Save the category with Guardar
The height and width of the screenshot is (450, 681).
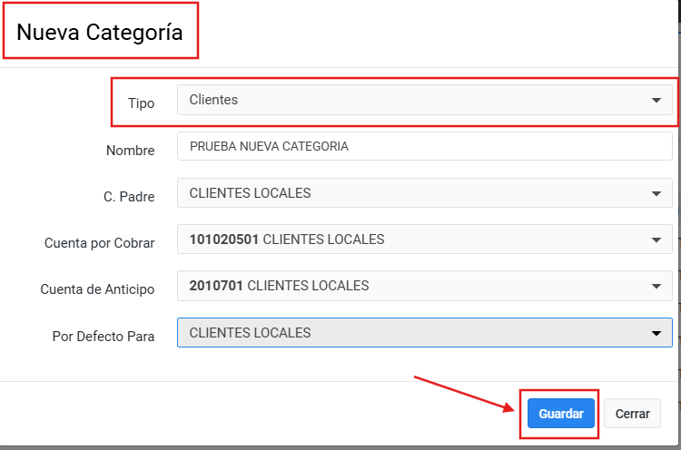coord(560,414)
